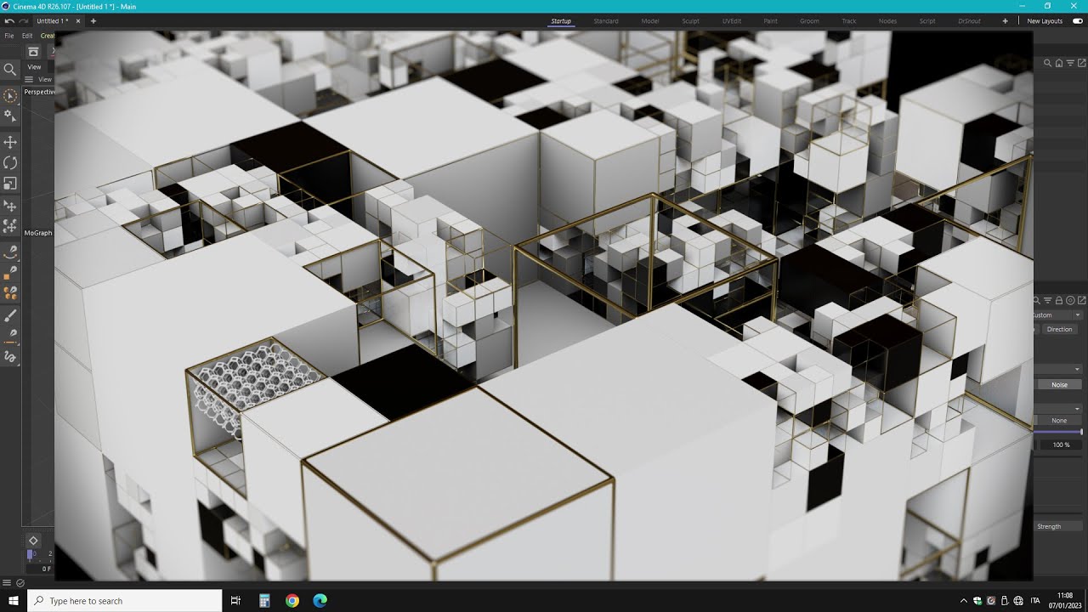This screenshot has width=1088, height=612.
Task: Click Object Manager home icon
Action: (x=1059, y=63)
